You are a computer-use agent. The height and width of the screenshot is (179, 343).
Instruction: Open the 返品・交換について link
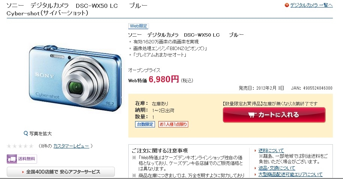tap(277, 168)
